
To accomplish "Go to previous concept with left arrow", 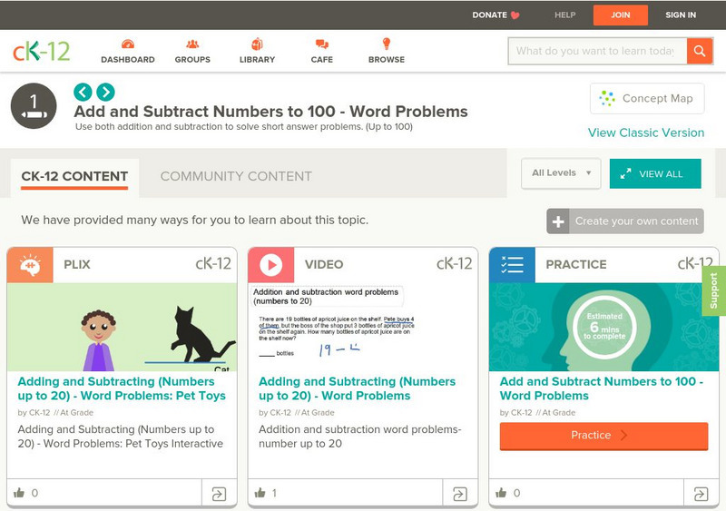I will click(x=83, y=92).
